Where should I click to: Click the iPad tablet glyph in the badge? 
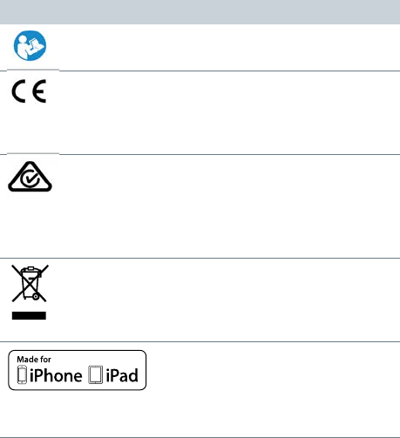96,374
